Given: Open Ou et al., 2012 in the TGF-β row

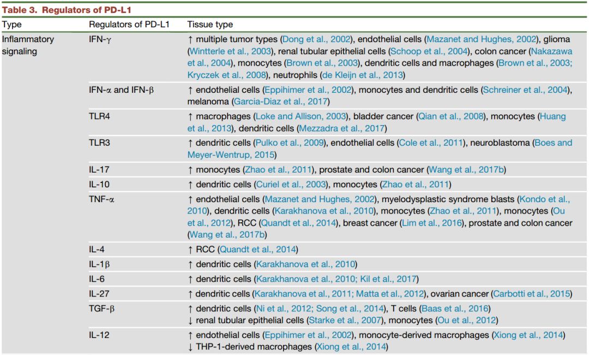Looking at the screenshot, I should (466, 321).
